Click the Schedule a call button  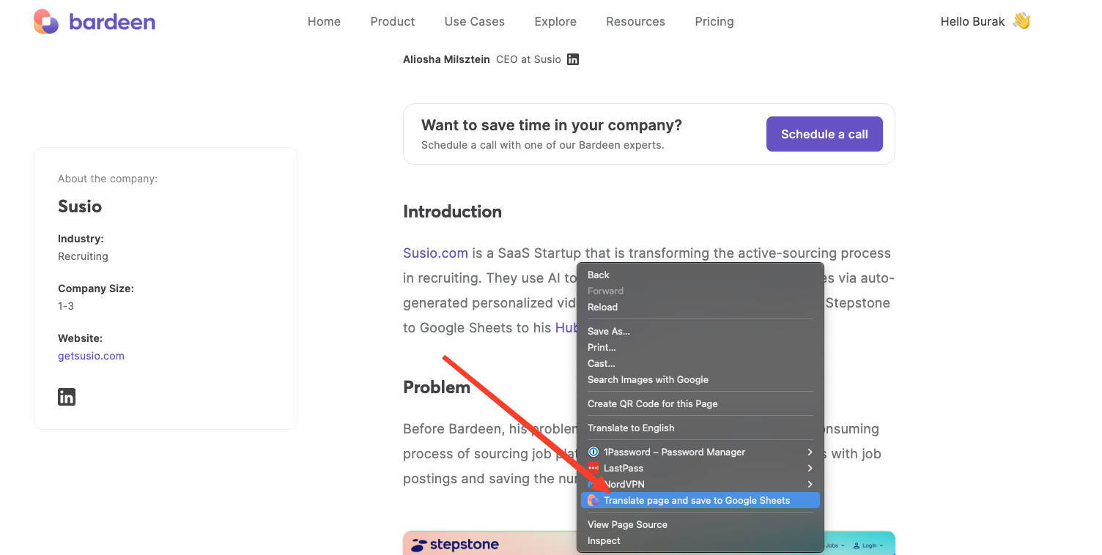click(824, 134)
